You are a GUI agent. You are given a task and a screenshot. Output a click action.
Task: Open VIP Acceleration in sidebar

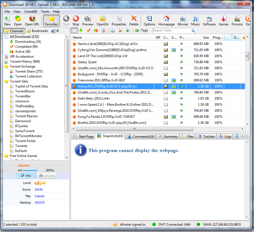pyautogui.click(x=22, y=57)
